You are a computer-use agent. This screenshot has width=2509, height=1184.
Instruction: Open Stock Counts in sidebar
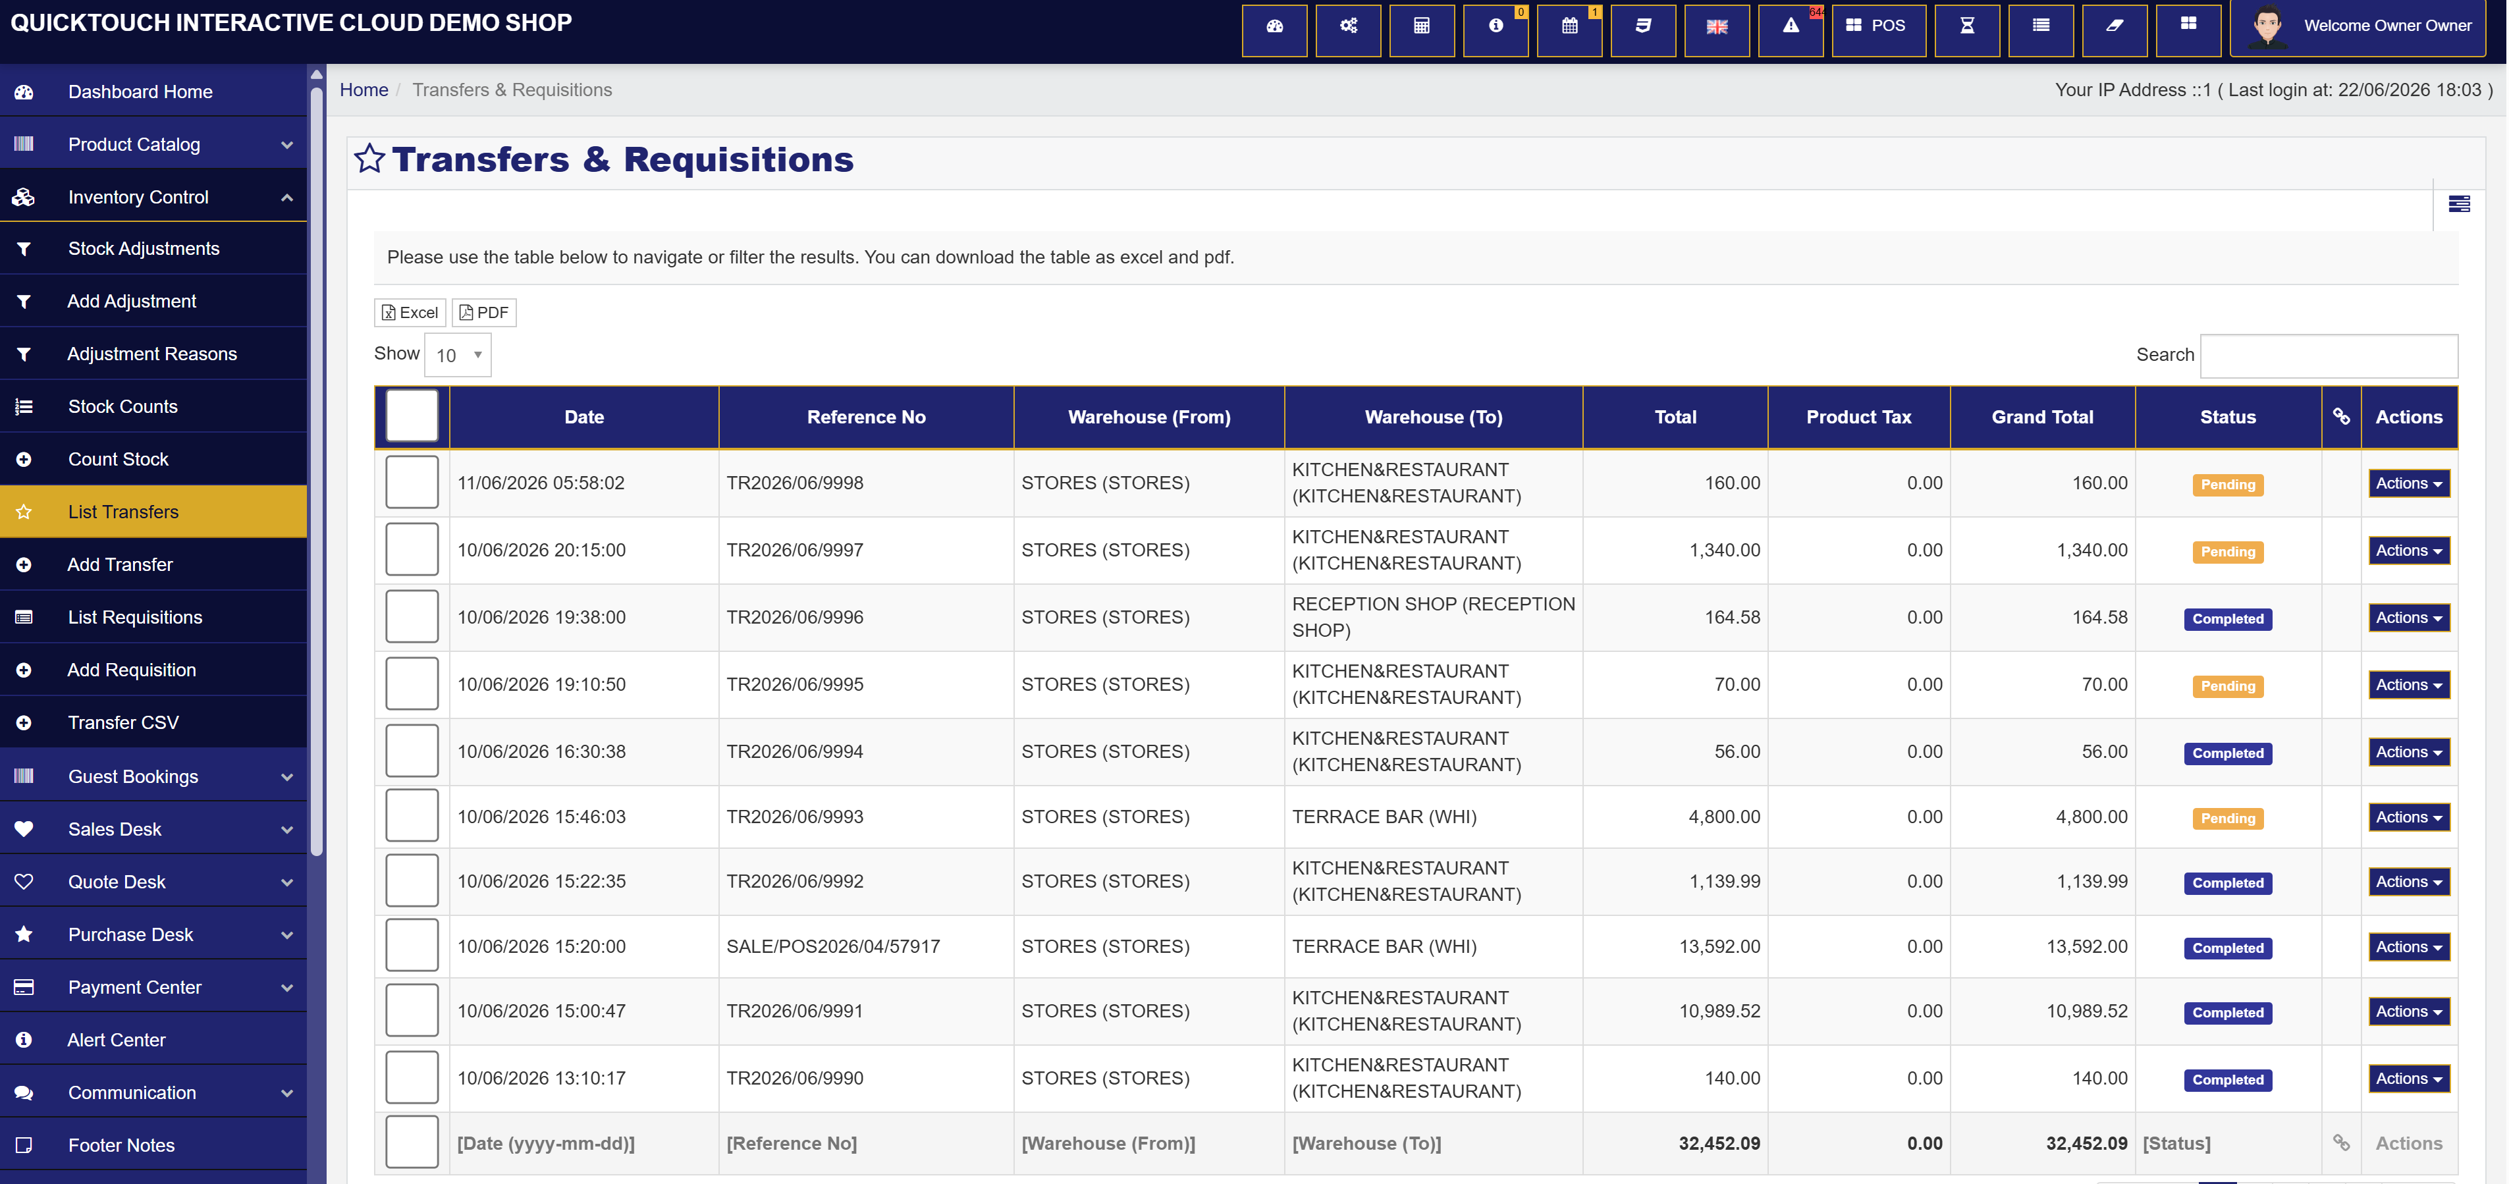(x=154, y=406)
